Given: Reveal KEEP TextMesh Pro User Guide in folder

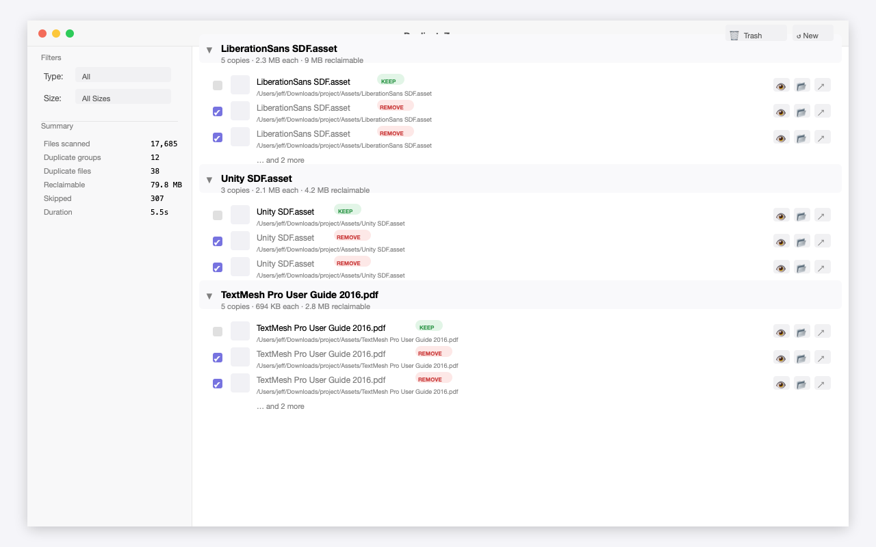Looking at the screenshot, I should point(802,332).
